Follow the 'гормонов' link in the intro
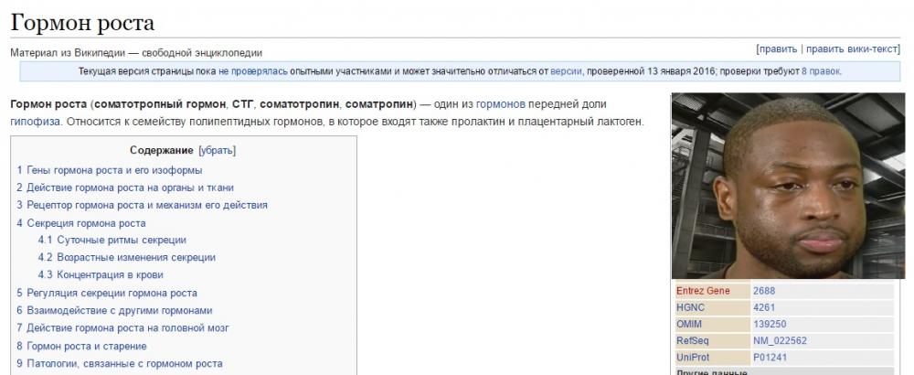The height and width of the screenshot is (375, 914). [500, 104]
